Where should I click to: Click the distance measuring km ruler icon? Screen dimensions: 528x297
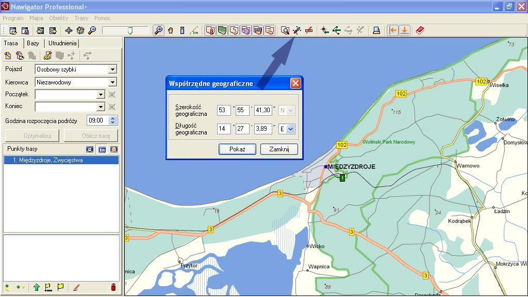(194, 30)
